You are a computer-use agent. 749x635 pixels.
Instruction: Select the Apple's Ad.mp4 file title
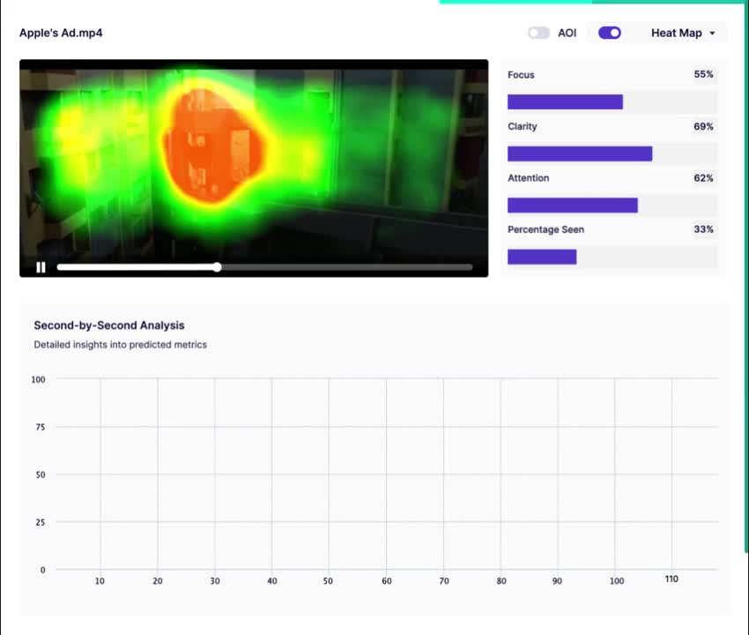tap(61, 33)
